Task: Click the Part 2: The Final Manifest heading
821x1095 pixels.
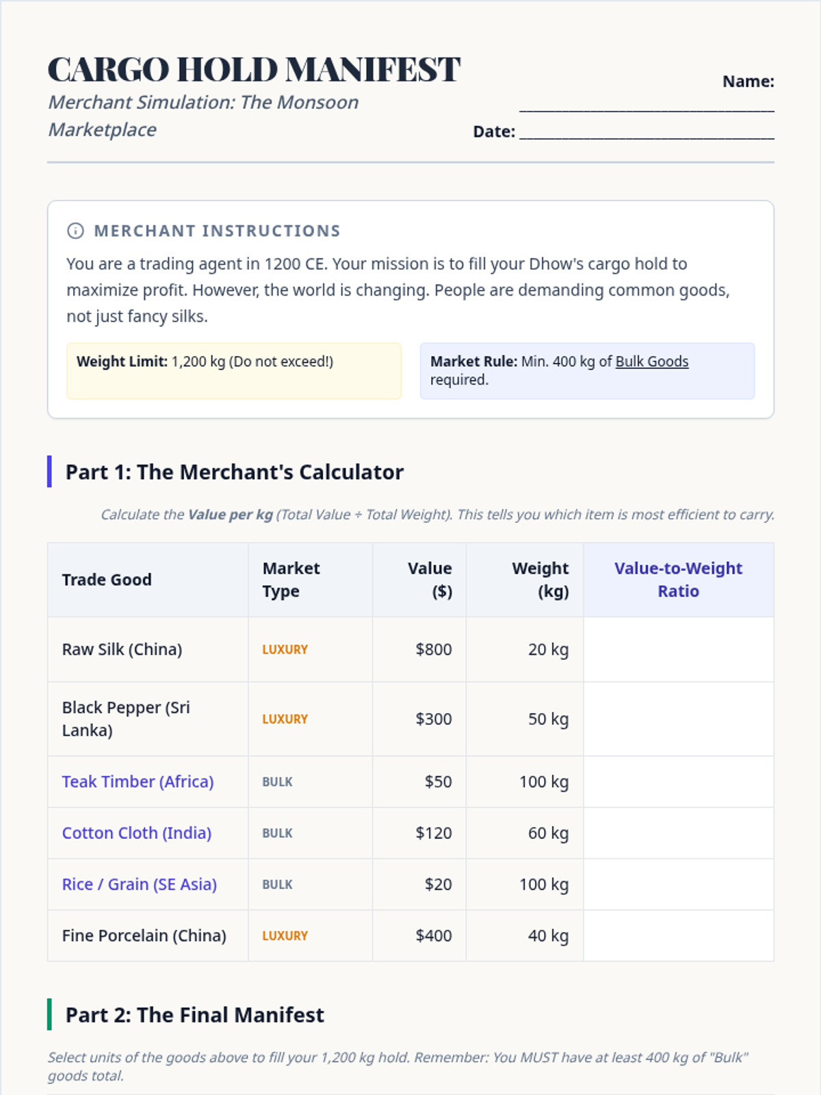Action: click(x=194, y=1015)
